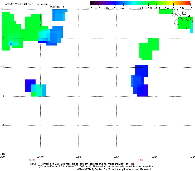Click the 1.0 colorbar label
Image resolution: width=195 pixels, height=171 pixels.
pos(190,8)
